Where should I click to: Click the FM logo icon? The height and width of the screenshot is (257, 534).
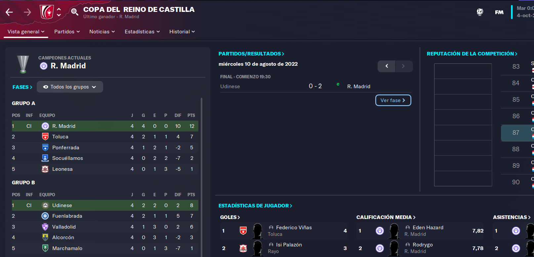499,12
